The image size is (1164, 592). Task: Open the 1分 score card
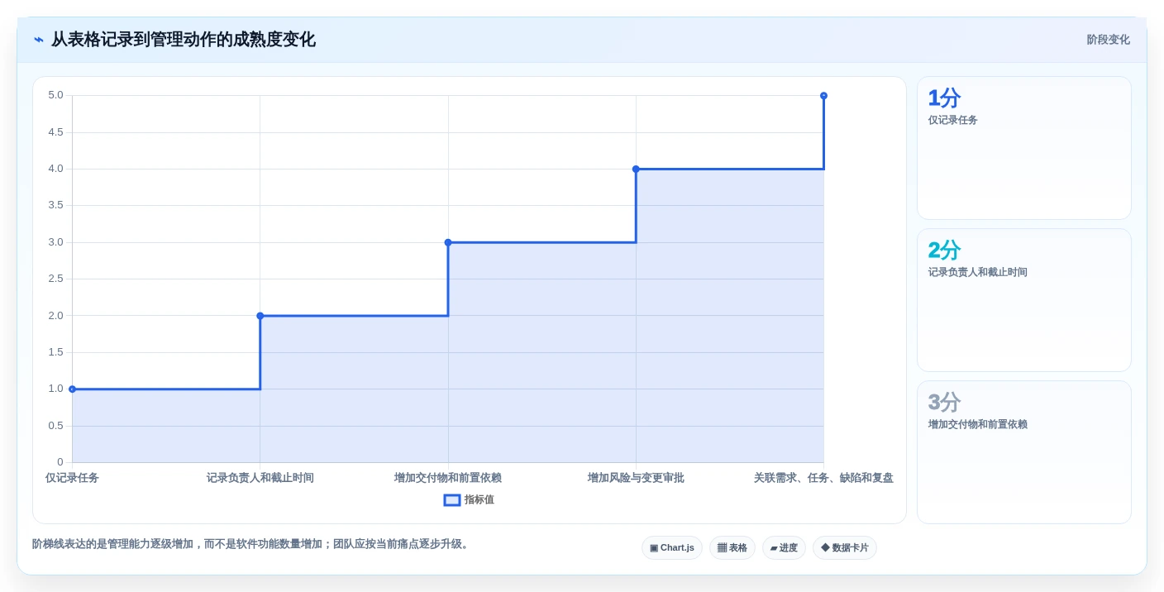pyautogui.click(x=1024, y=148)
